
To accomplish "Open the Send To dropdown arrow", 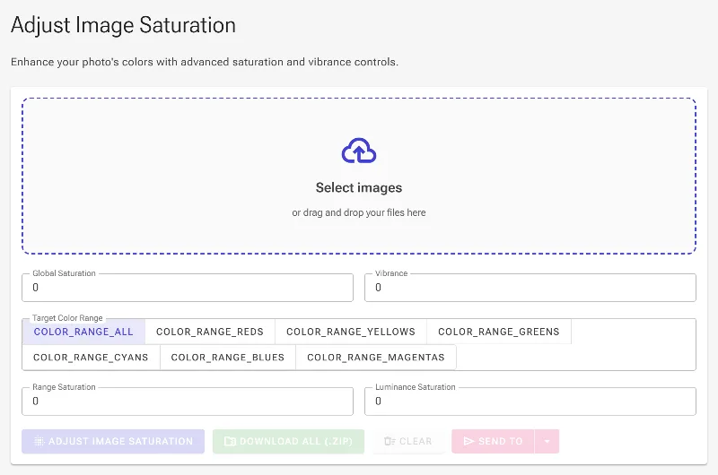I will click(547, 441).
